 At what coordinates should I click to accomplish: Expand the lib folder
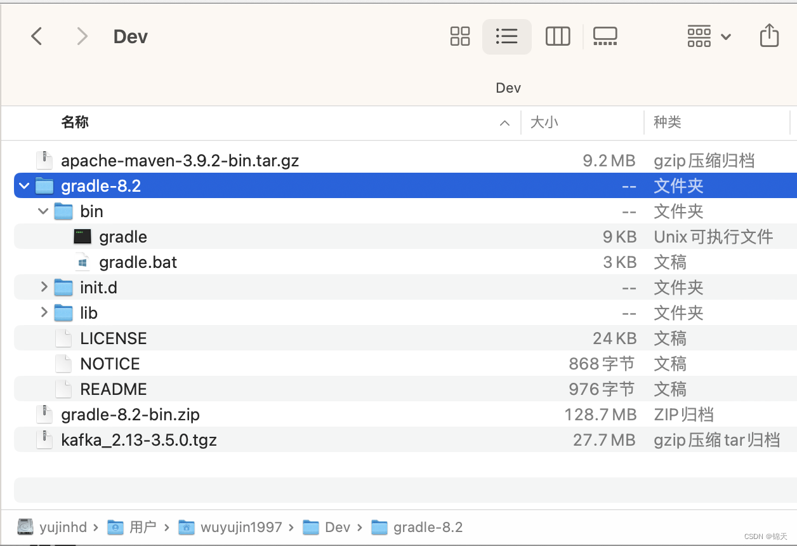tap(43, 312)
